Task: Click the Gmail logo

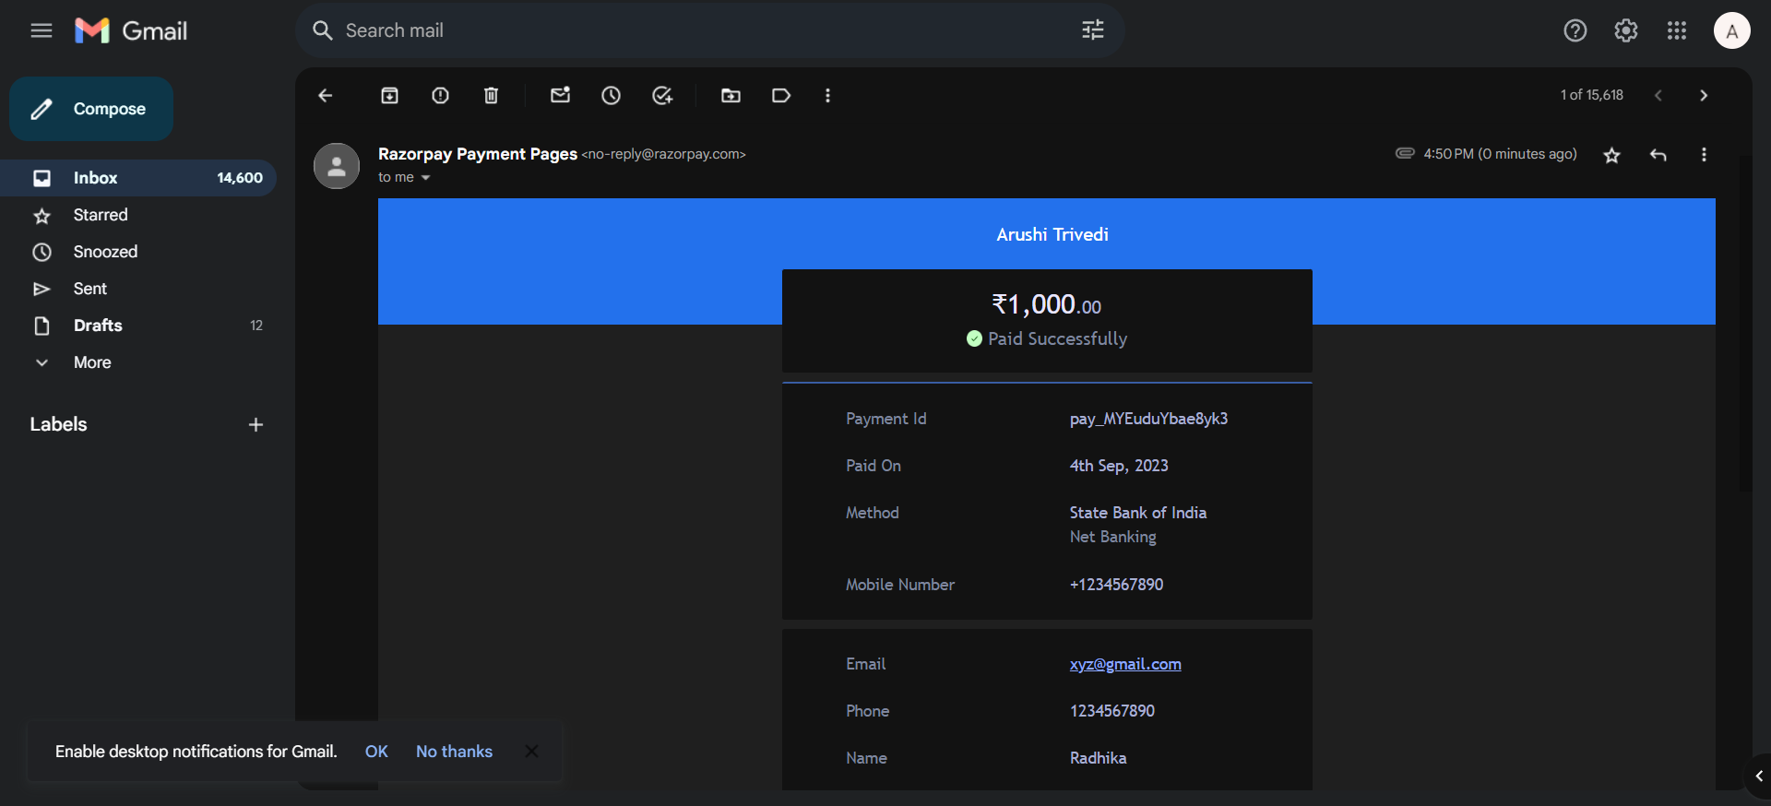Action: (x=131, y=30)
